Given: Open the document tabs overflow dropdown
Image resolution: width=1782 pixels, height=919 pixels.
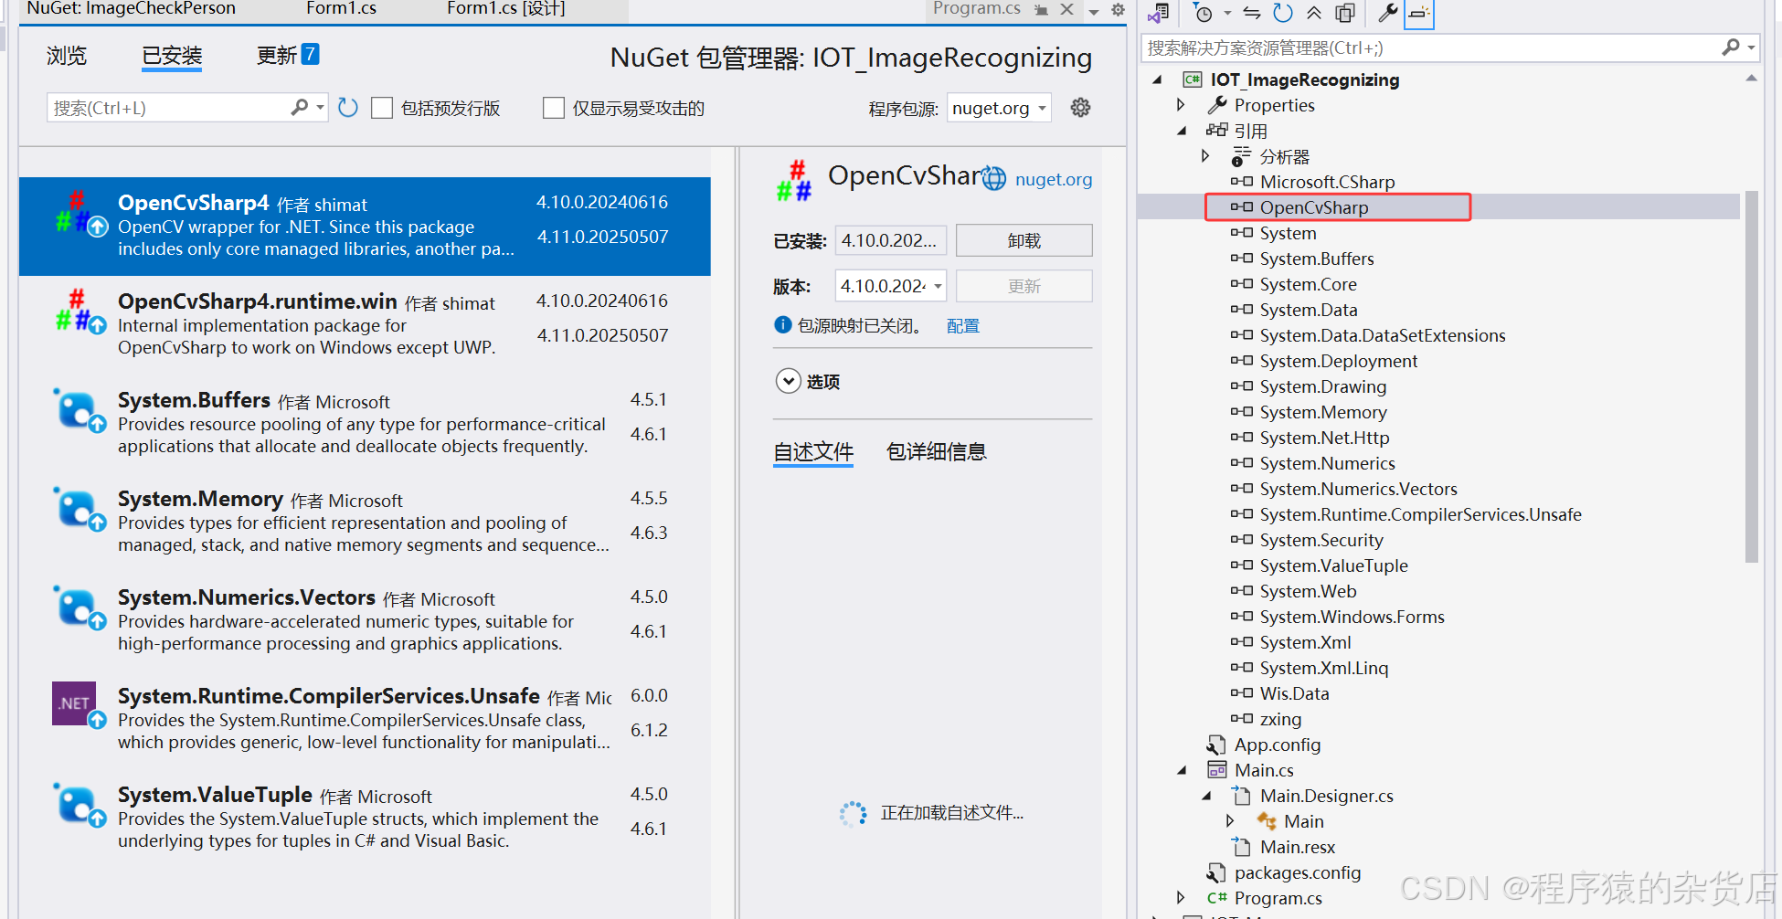Looking at the screenshot, I should (x=1094, y=12).
